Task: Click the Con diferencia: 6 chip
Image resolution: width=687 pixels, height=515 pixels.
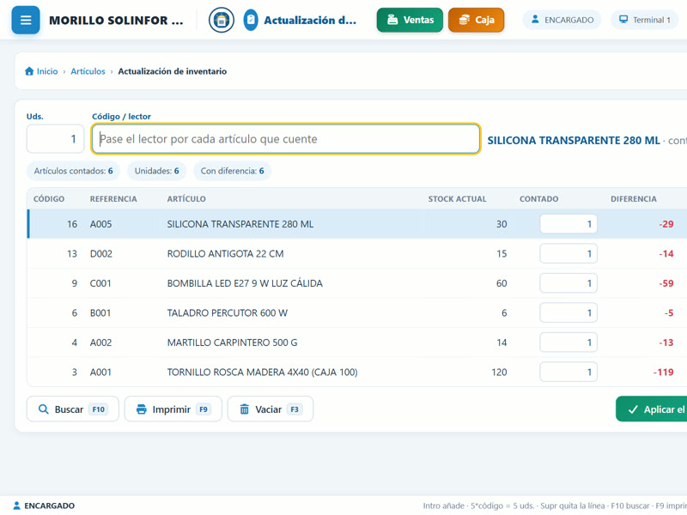Action: (232, 171)
